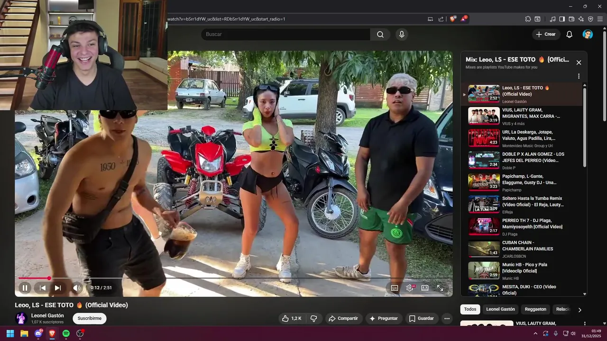This screenshot has width=607, height=341.
Task: Subscribe with Suscribirme button
Action: tap(89, 318)
